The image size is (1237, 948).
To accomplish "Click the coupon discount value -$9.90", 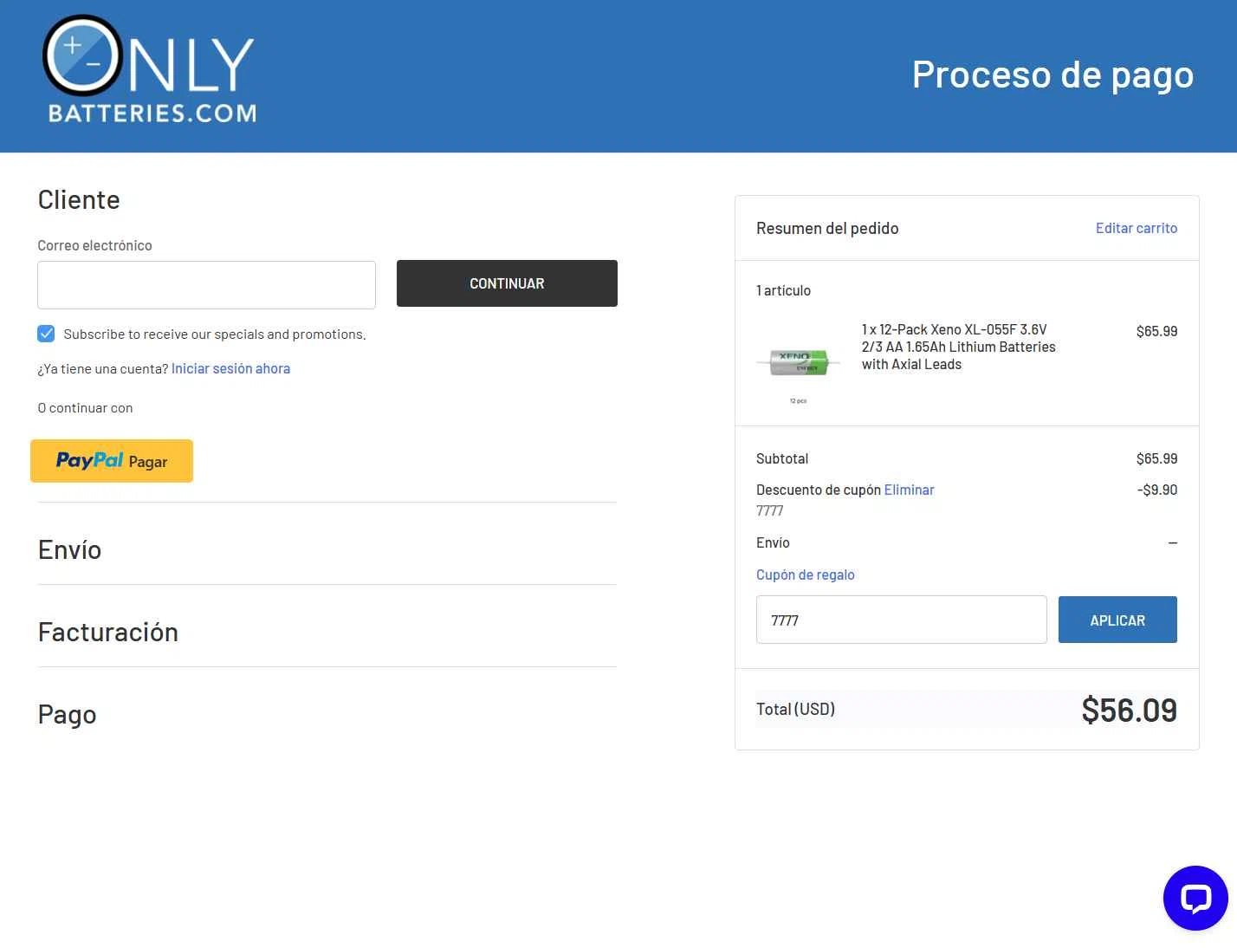I will 1157,490.
